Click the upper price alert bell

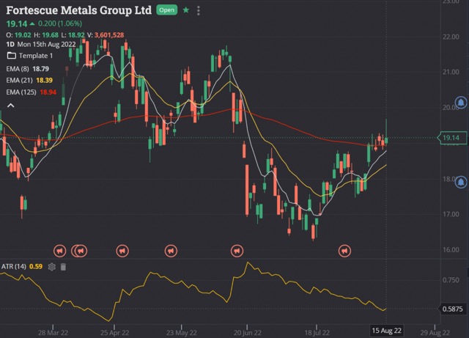coord(461,103)
